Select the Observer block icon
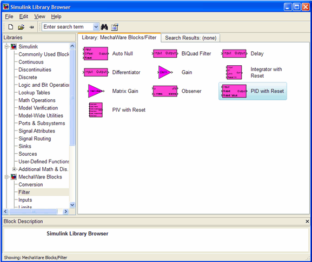 pos(165,91)
